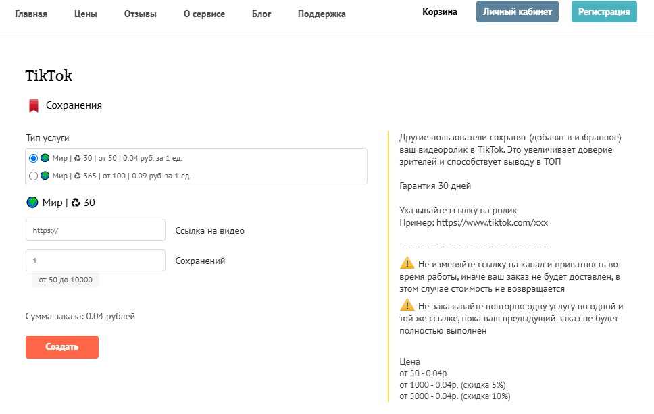Click the 'от 1000 - 0.04р. (скидка 5%)' price line
654x414 pixels.
point(453,385)
